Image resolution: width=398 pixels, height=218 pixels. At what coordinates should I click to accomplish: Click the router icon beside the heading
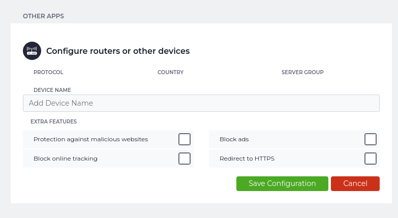pos(32,51)
